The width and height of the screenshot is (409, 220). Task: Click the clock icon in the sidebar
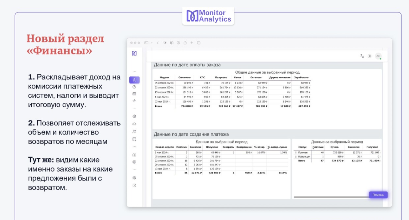pyautogui.click(x=134, y=87)
